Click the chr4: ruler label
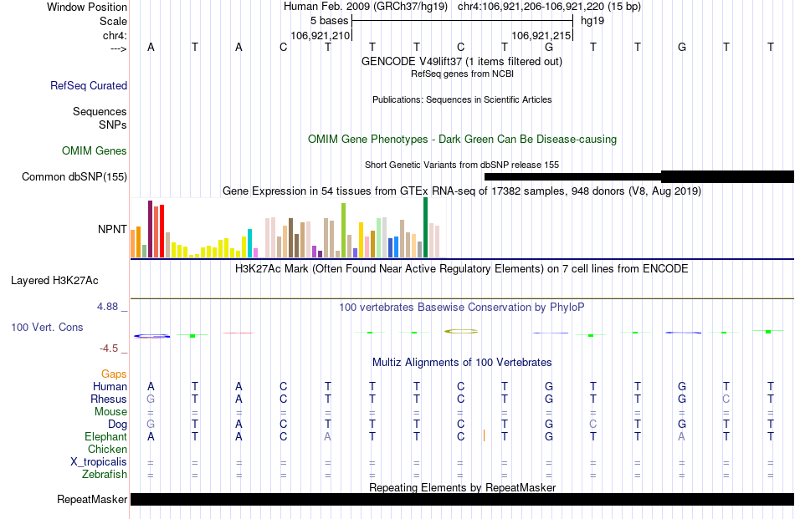The image size is (795, 519). pos(115,35)
